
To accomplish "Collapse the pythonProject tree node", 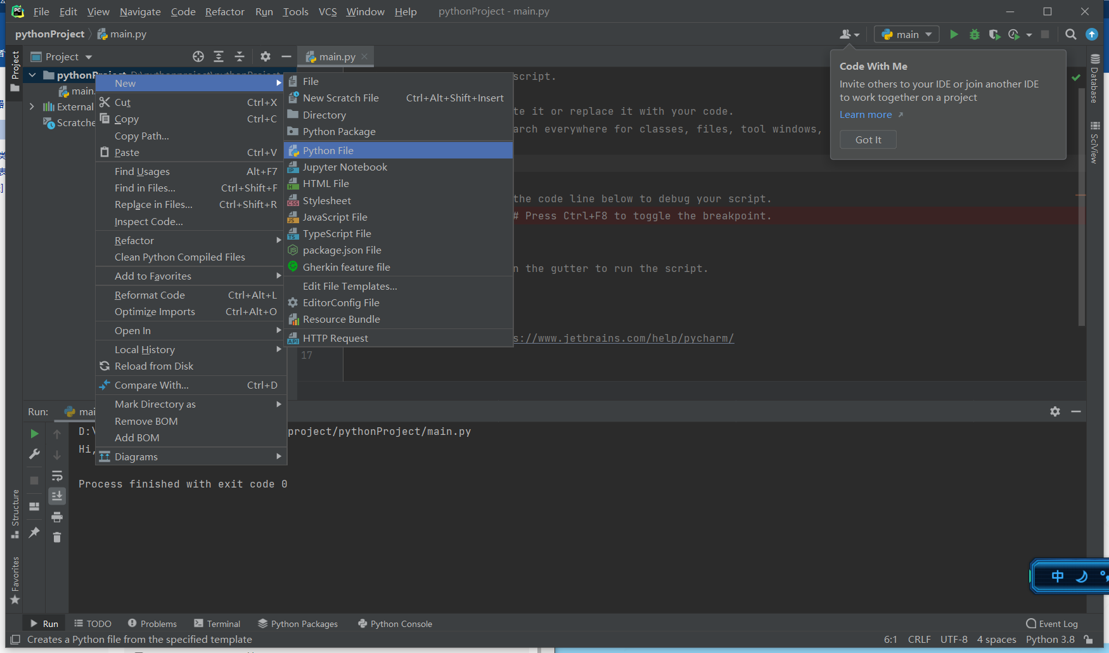I will click(x=32, y=75).
